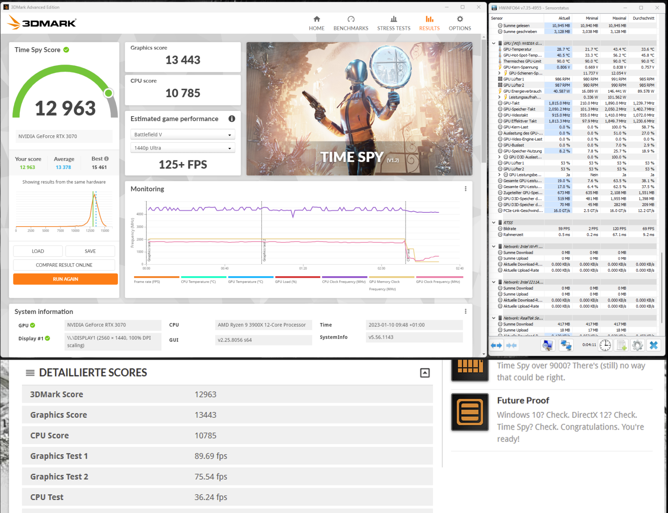This screenshot has width=668, height=513.
Task: Click the hamburger icon beside Detaillierte Scores
Action: pos(30,373)
